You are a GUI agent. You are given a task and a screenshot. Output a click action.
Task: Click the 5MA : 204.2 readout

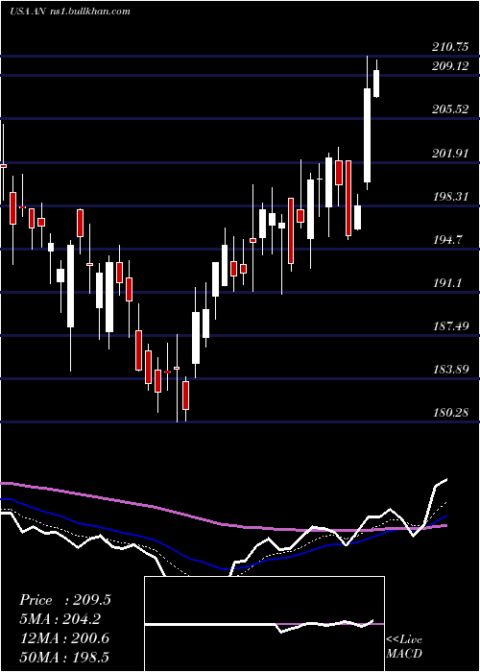click(x=60, y=619)
